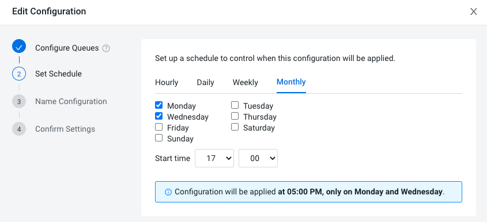Open the start time minutes dropdown
The height and width of the screenshot is (222, 487).
(x=258, y=158)
